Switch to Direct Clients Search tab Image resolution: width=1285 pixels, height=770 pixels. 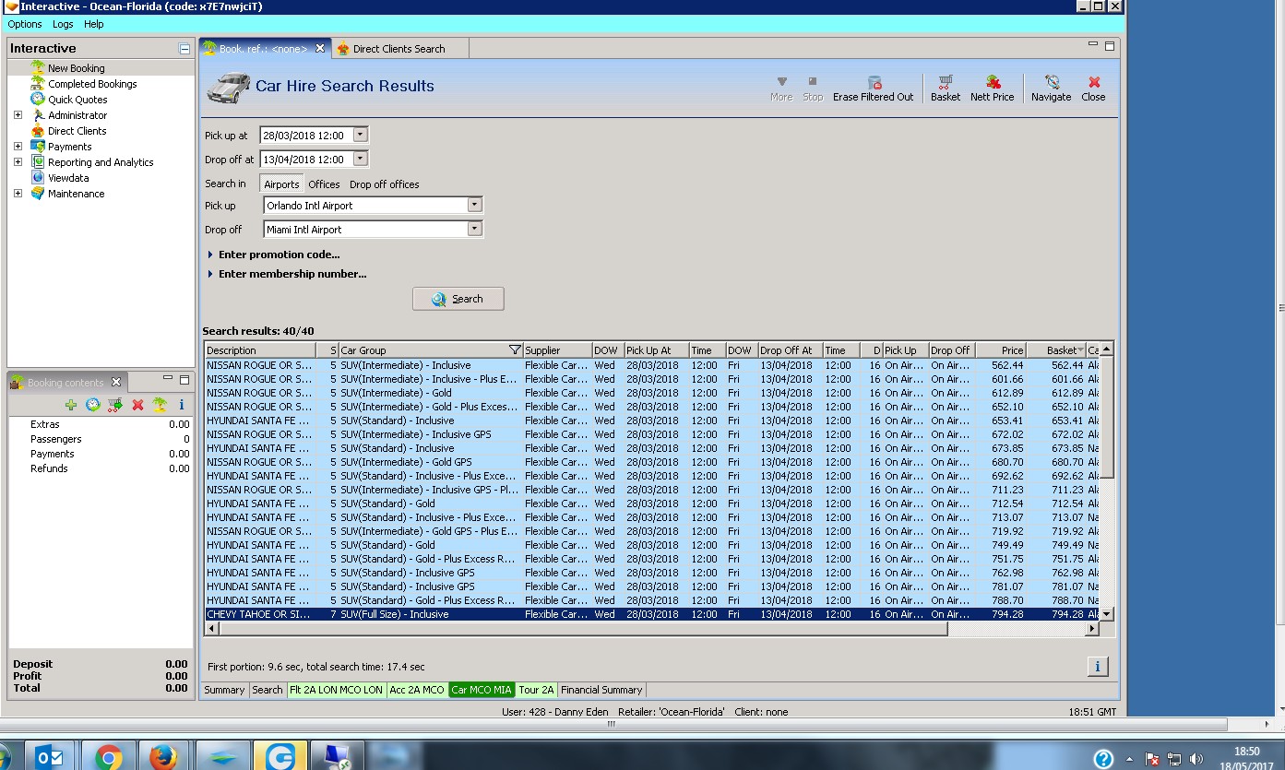click(399, 49)
